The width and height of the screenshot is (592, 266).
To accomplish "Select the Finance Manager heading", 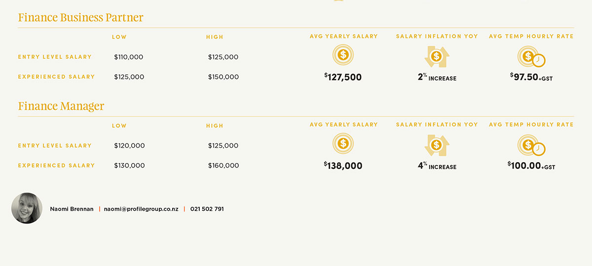I will 61,106.
